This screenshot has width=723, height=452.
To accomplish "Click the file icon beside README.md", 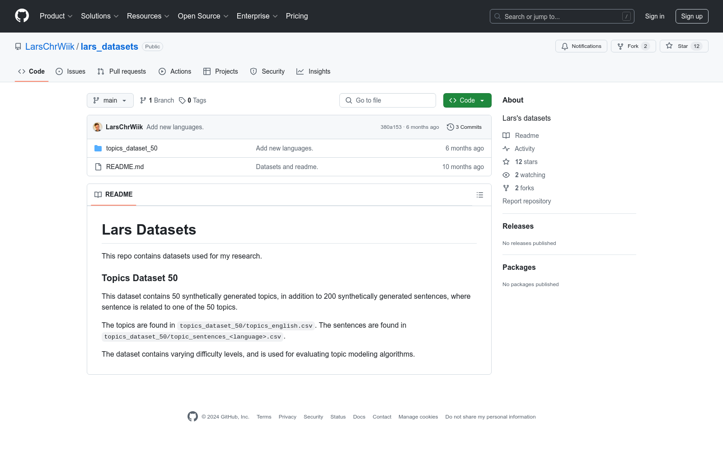I will 98,167.
